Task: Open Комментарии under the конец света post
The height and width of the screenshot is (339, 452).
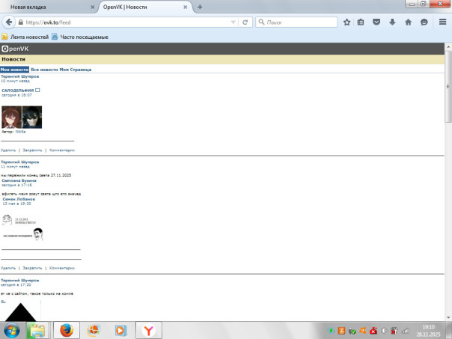Action: click(x=62, y=268)
